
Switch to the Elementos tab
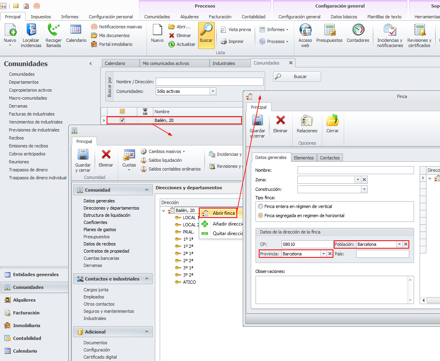coord(303,158)
